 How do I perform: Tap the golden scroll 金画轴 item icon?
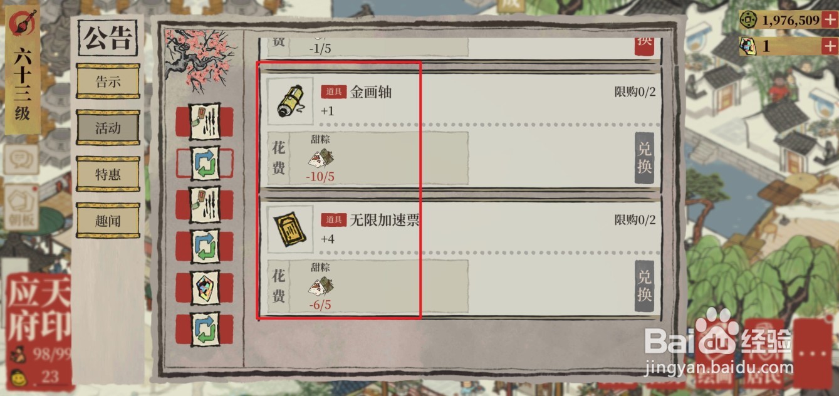290,101
